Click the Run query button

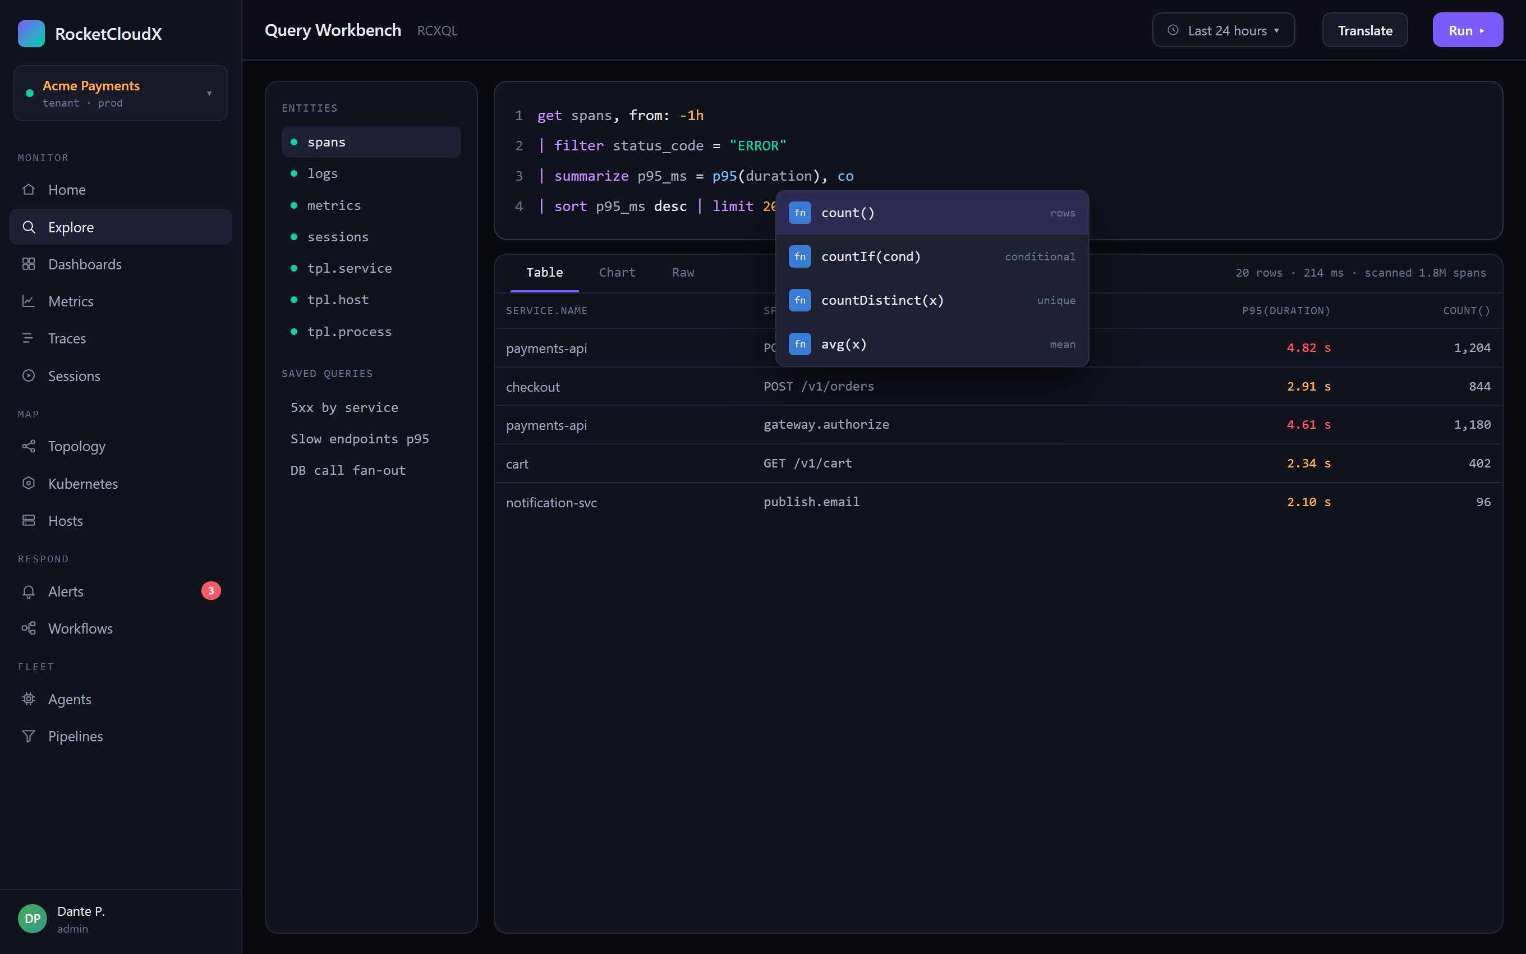pos(1467,30)
